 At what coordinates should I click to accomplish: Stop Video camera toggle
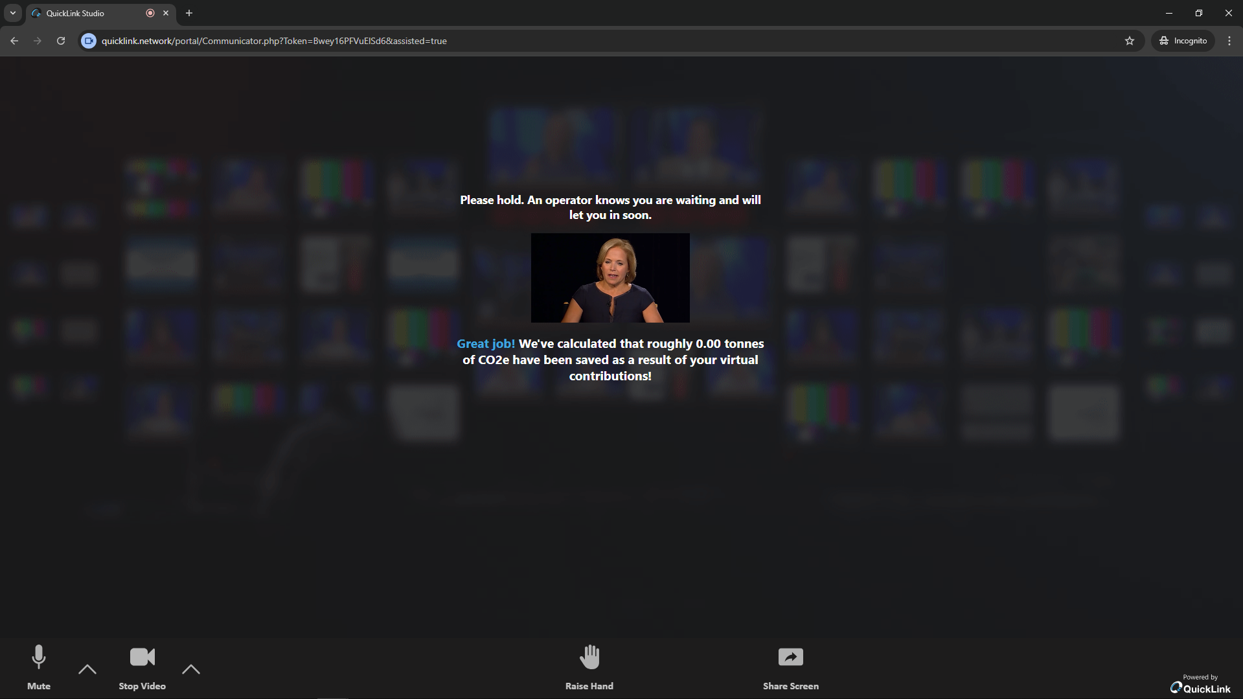point(143,666)
